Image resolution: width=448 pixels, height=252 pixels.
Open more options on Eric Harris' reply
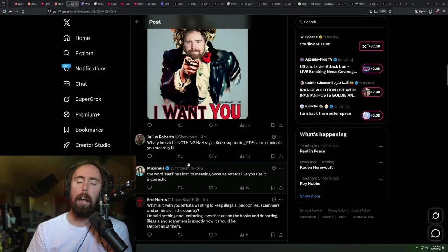pos(281,199)
